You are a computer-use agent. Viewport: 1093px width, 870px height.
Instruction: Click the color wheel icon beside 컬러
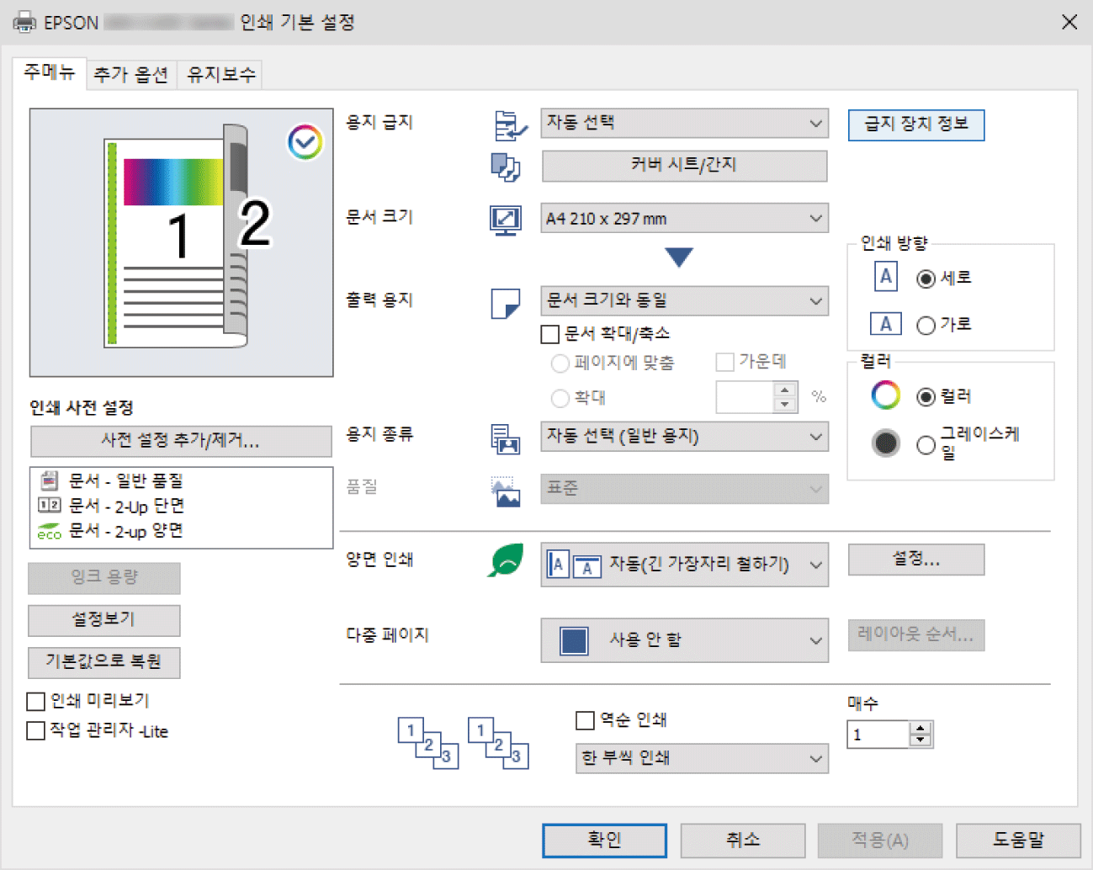(885, 395)
